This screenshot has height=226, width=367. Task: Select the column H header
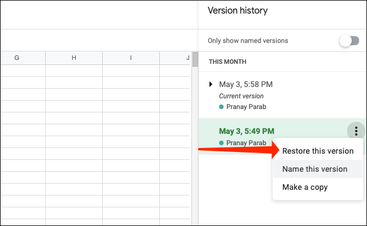pos(74,58)
